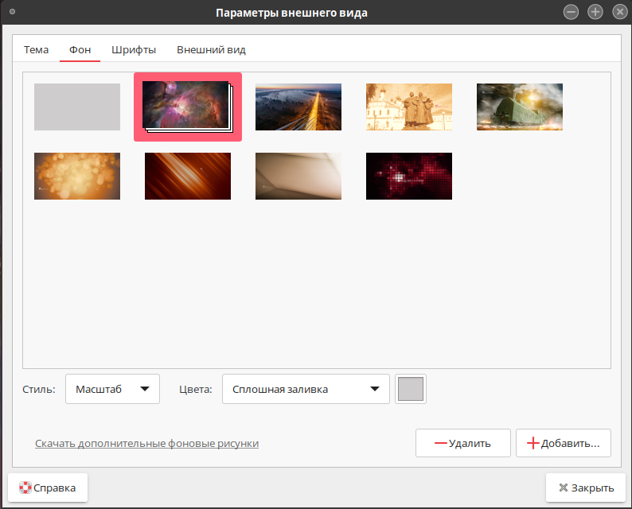Maximize the appearance settings window
The height and width of the screenshot is (509, 632).
click(595, 12)
